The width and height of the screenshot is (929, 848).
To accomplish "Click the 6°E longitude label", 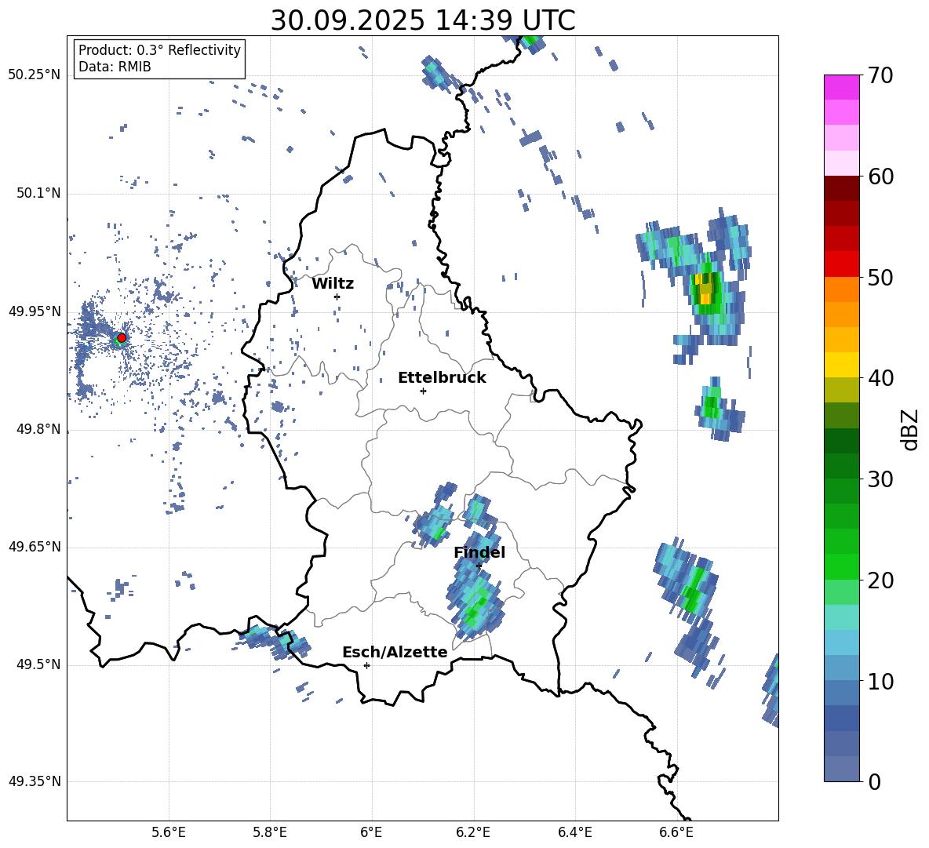I will (x=371, y=832).
